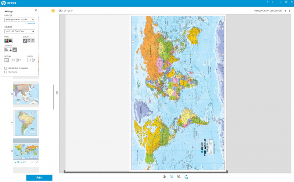Click the world map print preview
Image resolution: width=294 pixels, height=182 pixels.
pyautogui.click(x=178, y=93)
